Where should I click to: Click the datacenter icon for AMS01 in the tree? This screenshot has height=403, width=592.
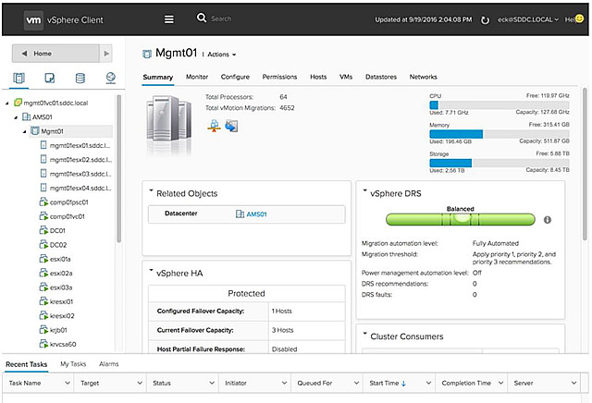tap(27, 116)
